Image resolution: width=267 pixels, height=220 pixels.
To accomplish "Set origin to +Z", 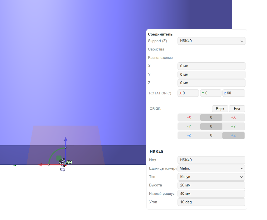I will [233, 136].
